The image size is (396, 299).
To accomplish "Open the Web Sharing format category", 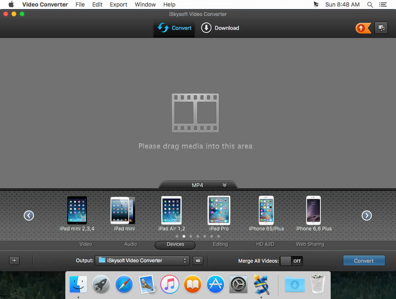I will point(310,244).
